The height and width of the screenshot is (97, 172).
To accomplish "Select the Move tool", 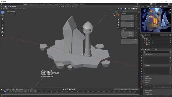I will 2,19.
